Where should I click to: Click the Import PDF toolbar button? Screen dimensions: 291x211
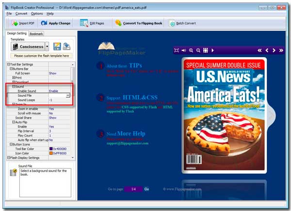[x=23, y=23]
